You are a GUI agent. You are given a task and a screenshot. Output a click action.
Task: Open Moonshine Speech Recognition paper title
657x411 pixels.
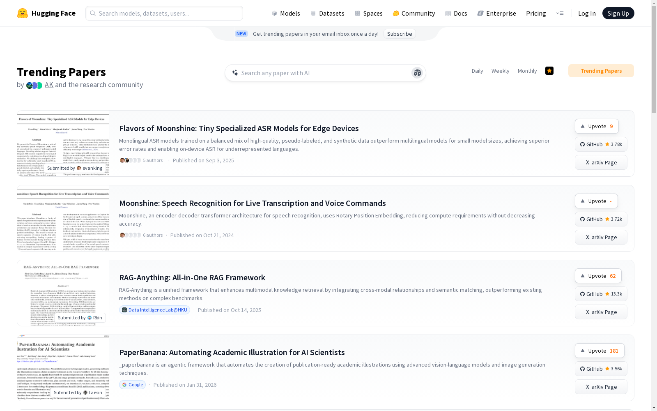(253, 203)
